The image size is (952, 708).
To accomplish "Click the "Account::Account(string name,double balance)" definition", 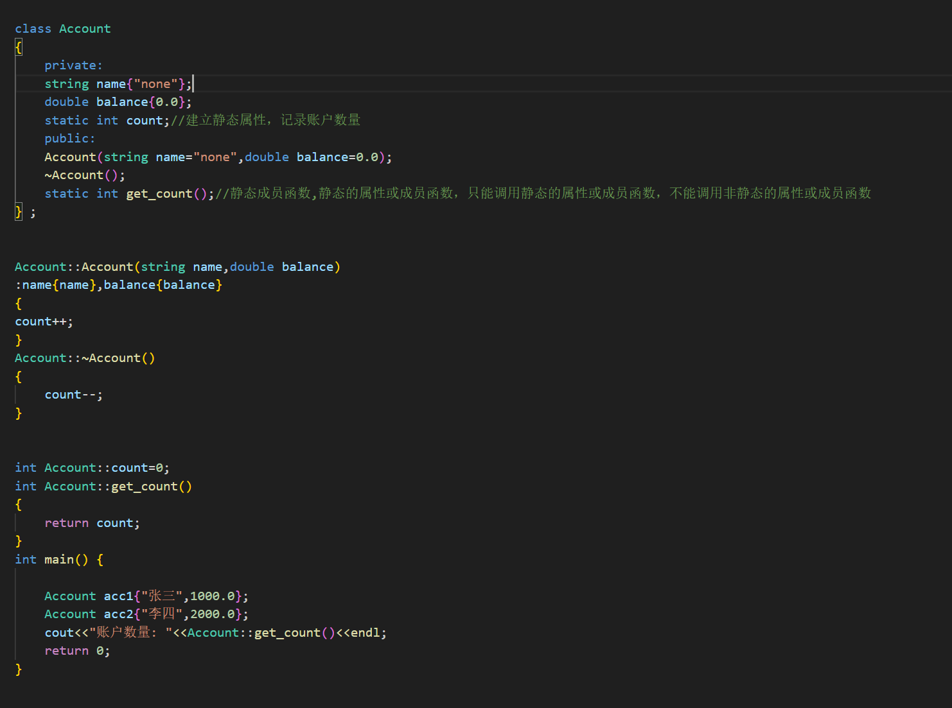I will tap(178, 267).
